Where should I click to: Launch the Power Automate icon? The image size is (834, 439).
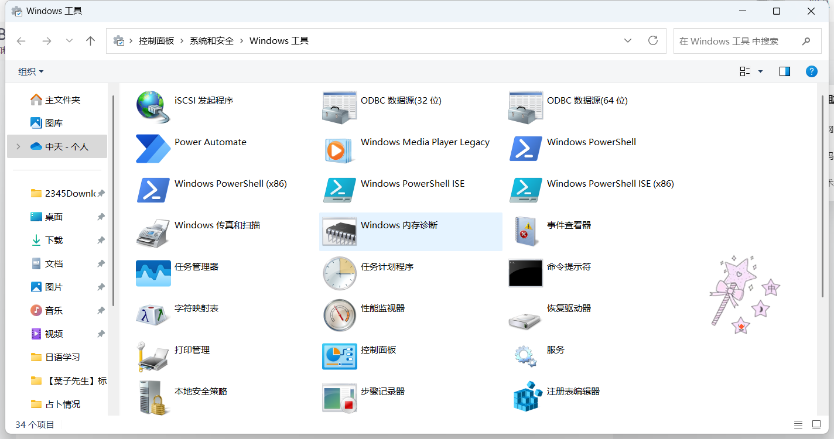[x=153, y=149]
